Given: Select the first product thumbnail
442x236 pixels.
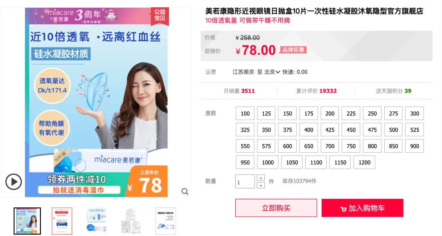Looking at the screenshot, I should point(27,221).
